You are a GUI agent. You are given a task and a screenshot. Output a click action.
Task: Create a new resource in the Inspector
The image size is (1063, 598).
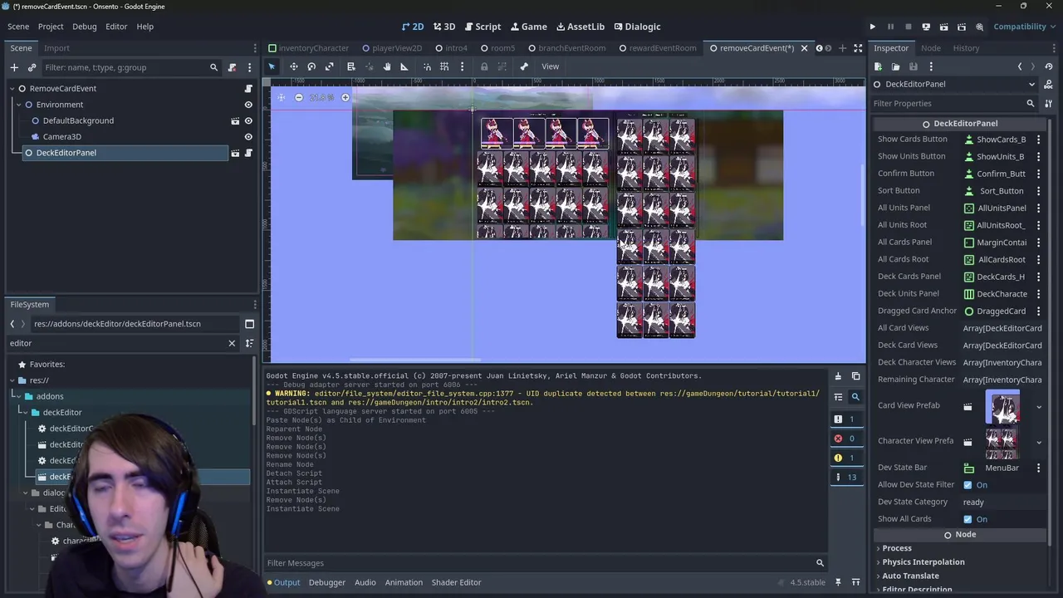tap(879, 66)
